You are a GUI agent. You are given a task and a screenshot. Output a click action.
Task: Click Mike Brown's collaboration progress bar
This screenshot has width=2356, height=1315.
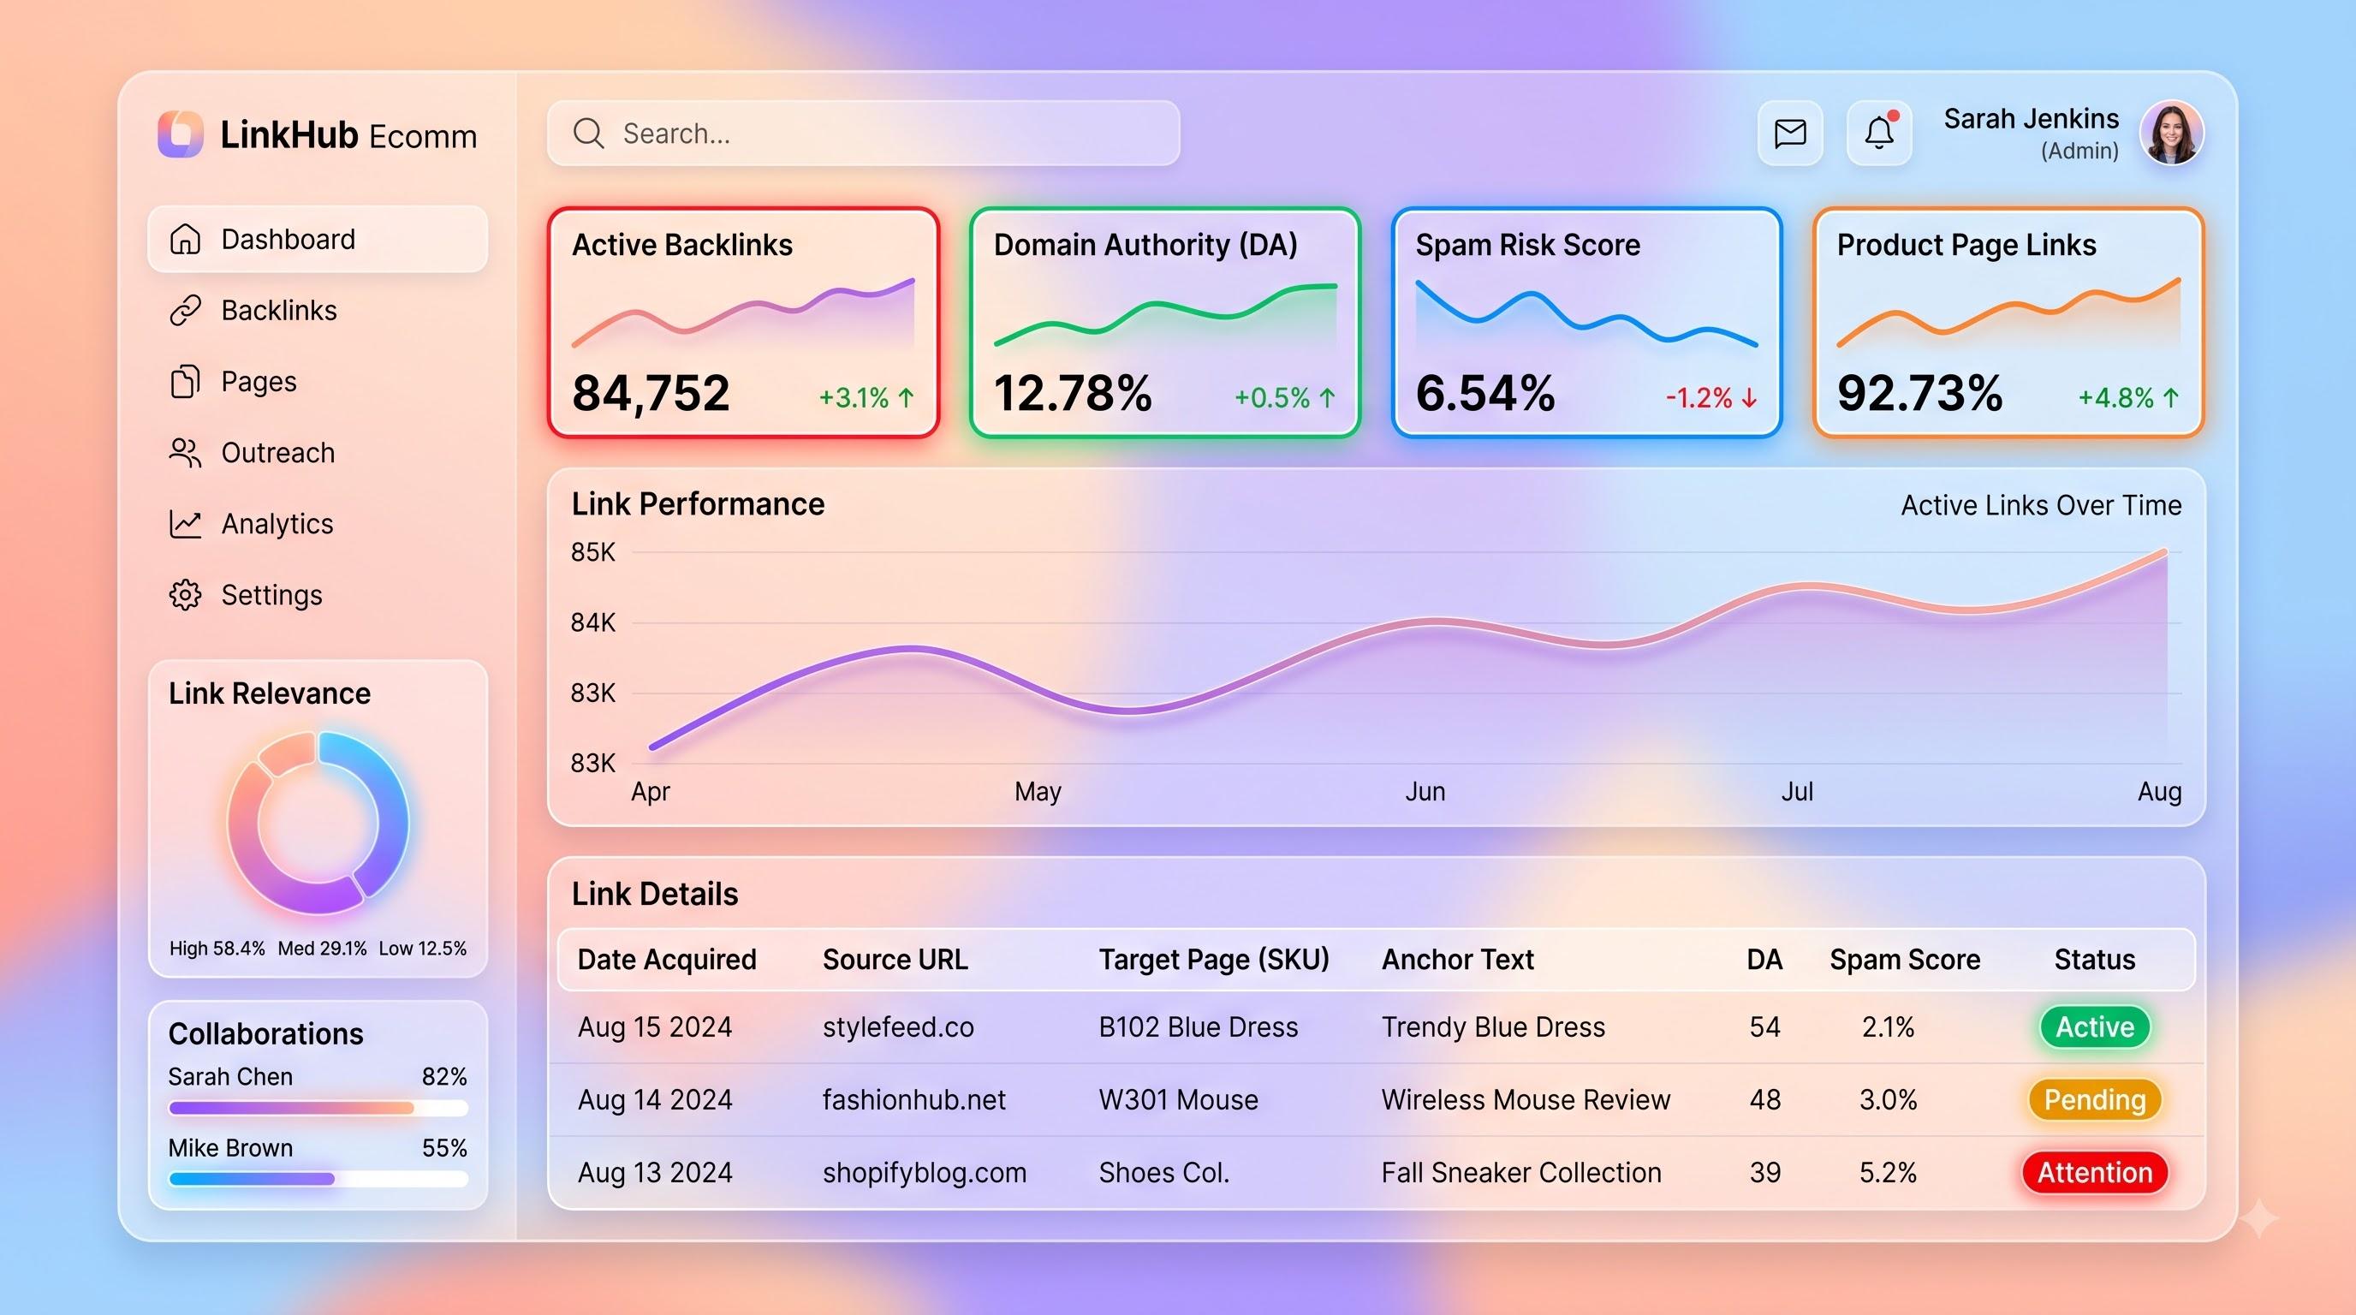click(x=318, y=1179)
